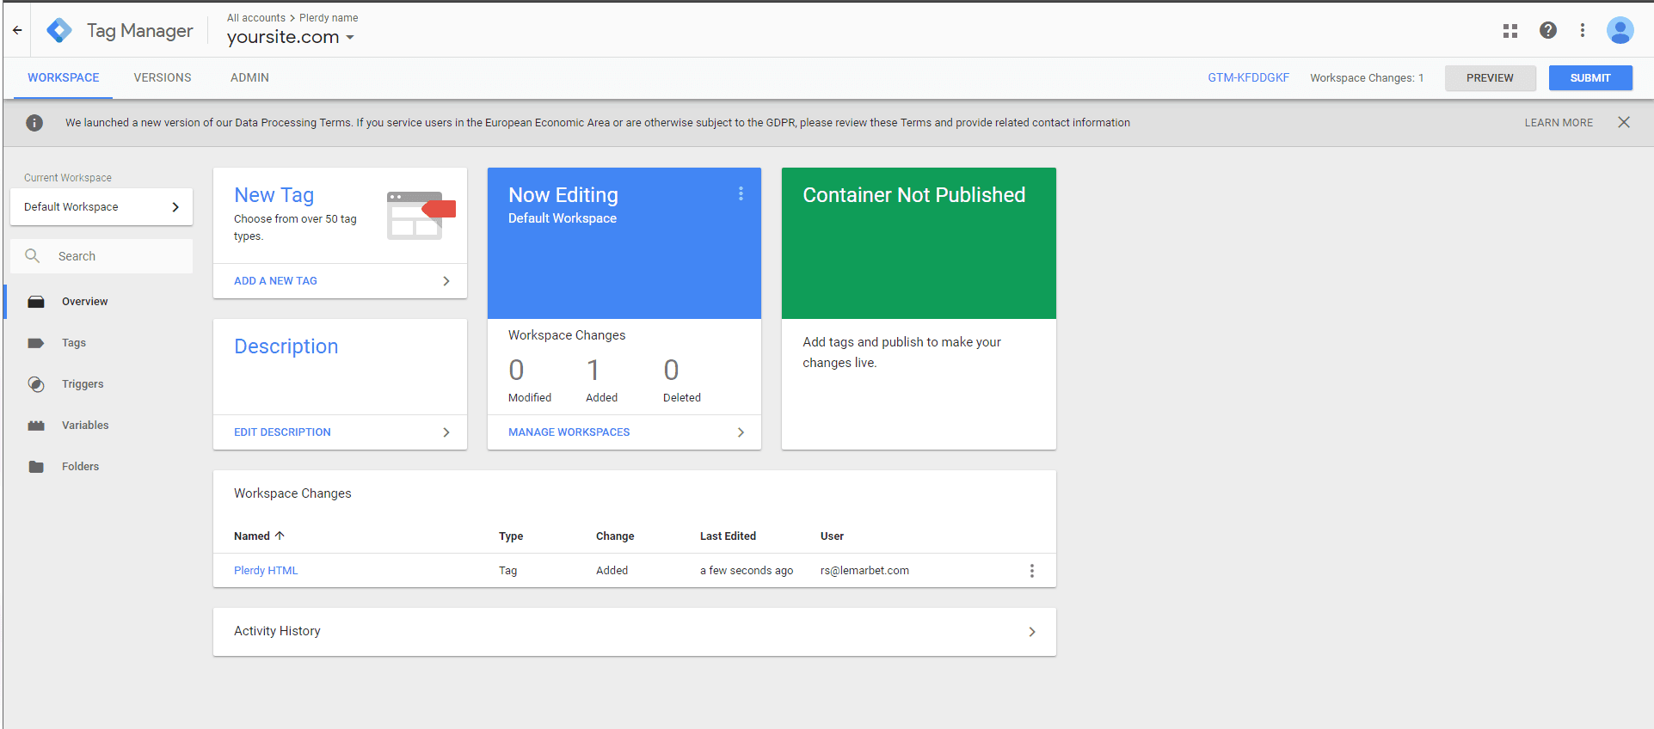This screenshot has width=1654, height=729.
Task: Click the Tag Manager diamond logo
Action: [x=59, y=30]
